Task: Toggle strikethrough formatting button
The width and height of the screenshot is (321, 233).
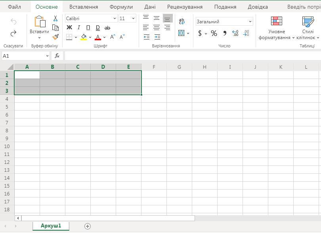Action: (x=107, y=28)
